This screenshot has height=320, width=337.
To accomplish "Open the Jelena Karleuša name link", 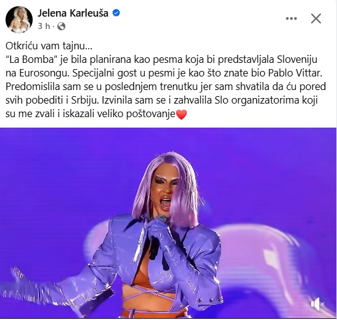I will 73,13.
